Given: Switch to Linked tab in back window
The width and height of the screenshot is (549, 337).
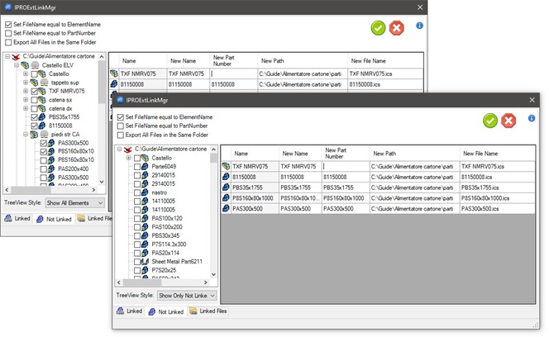Looking at the screenshot, I should [17, 219].
